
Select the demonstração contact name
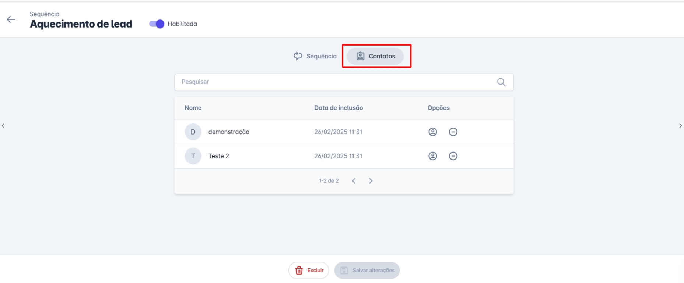(x=229, y=132)
